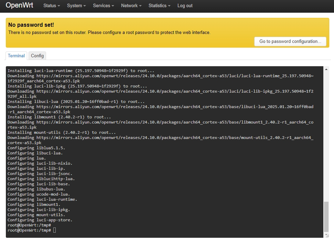
Task: Click the first root@OpenWrt:/tmp# prompt line
Action: (29, 225)
